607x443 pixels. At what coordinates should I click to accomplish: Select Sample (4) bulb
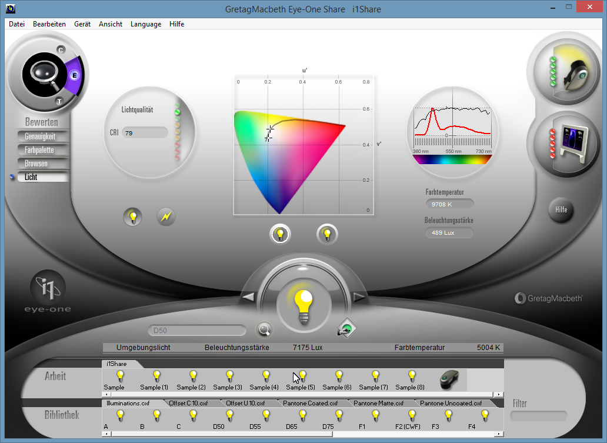pyautogui.click(x=266, y=375)
